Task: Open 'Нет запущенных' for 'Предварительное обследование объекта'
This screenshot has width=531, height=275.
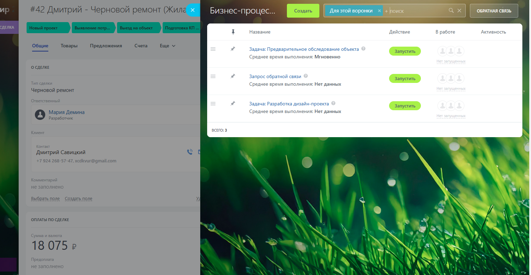Action: (x=451, y=61)
